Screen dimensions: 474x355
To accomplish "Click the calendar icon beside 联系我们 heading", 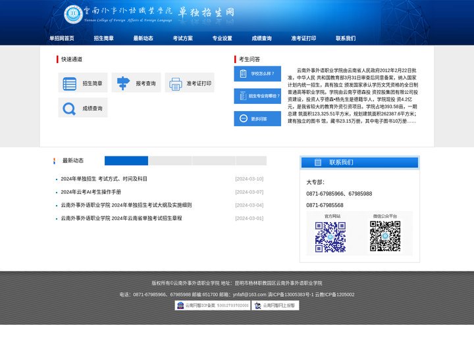I will [x=318, y=162].
